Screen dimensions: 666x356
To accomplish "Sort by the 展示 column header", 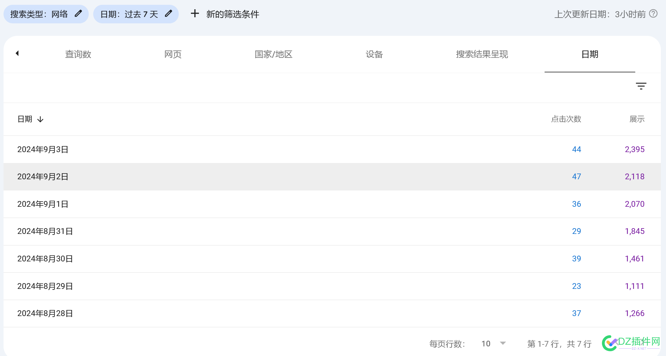I will [637, 119].
